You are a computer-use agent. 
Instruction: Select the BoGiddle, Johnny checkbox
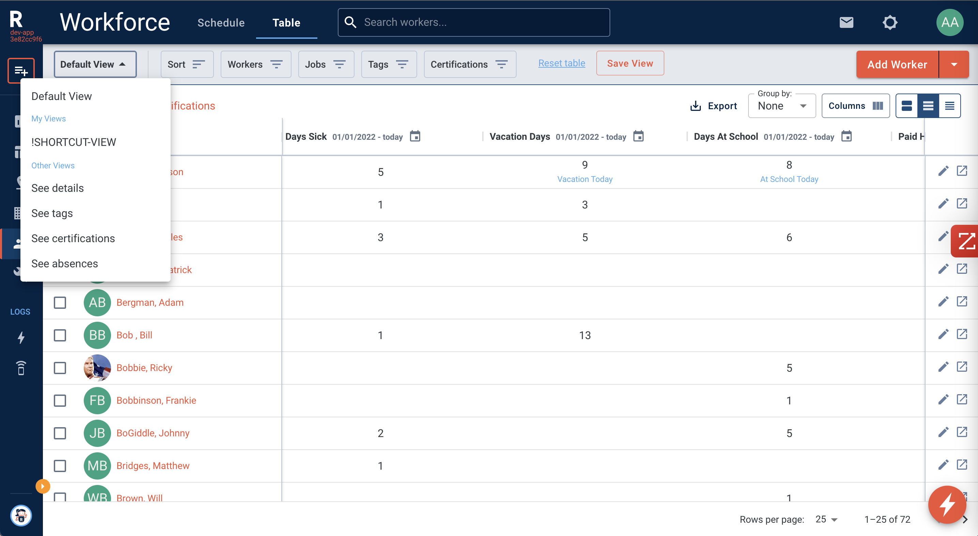(x=60, y=433)
